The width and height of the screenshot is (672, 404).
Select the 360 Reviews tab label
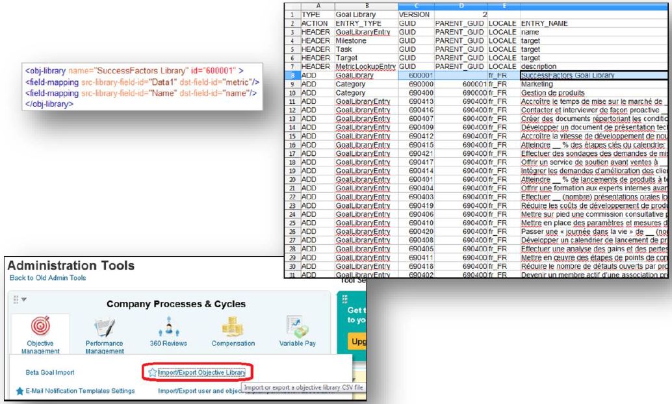point(168,343)
